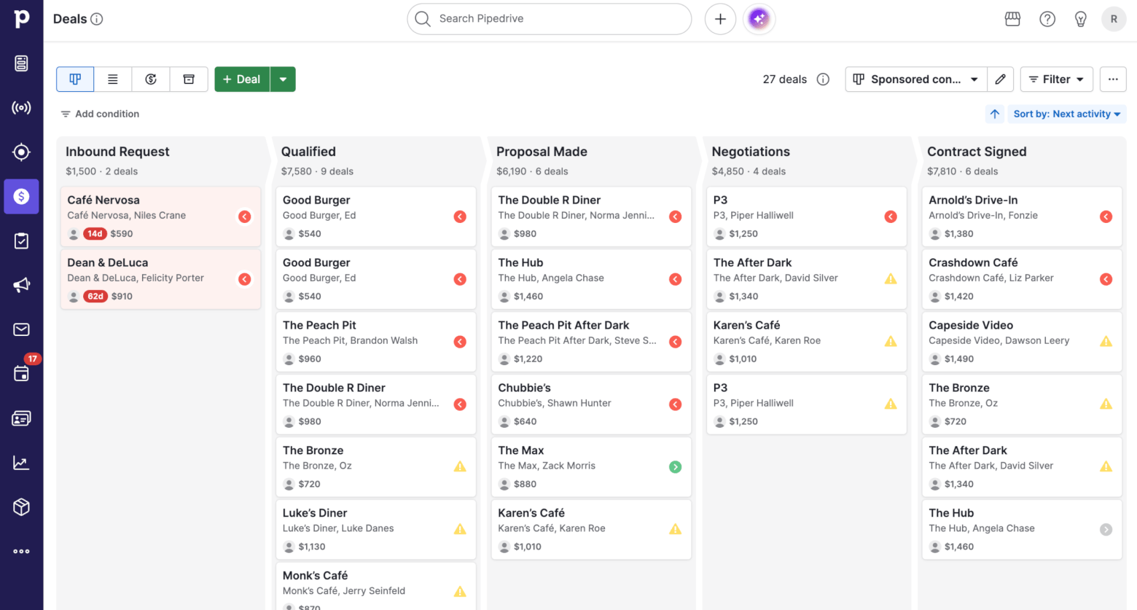Open the Pulse broadcast sidebar icon
This screenshot has height=610, width=1137.
click(21, 108)
